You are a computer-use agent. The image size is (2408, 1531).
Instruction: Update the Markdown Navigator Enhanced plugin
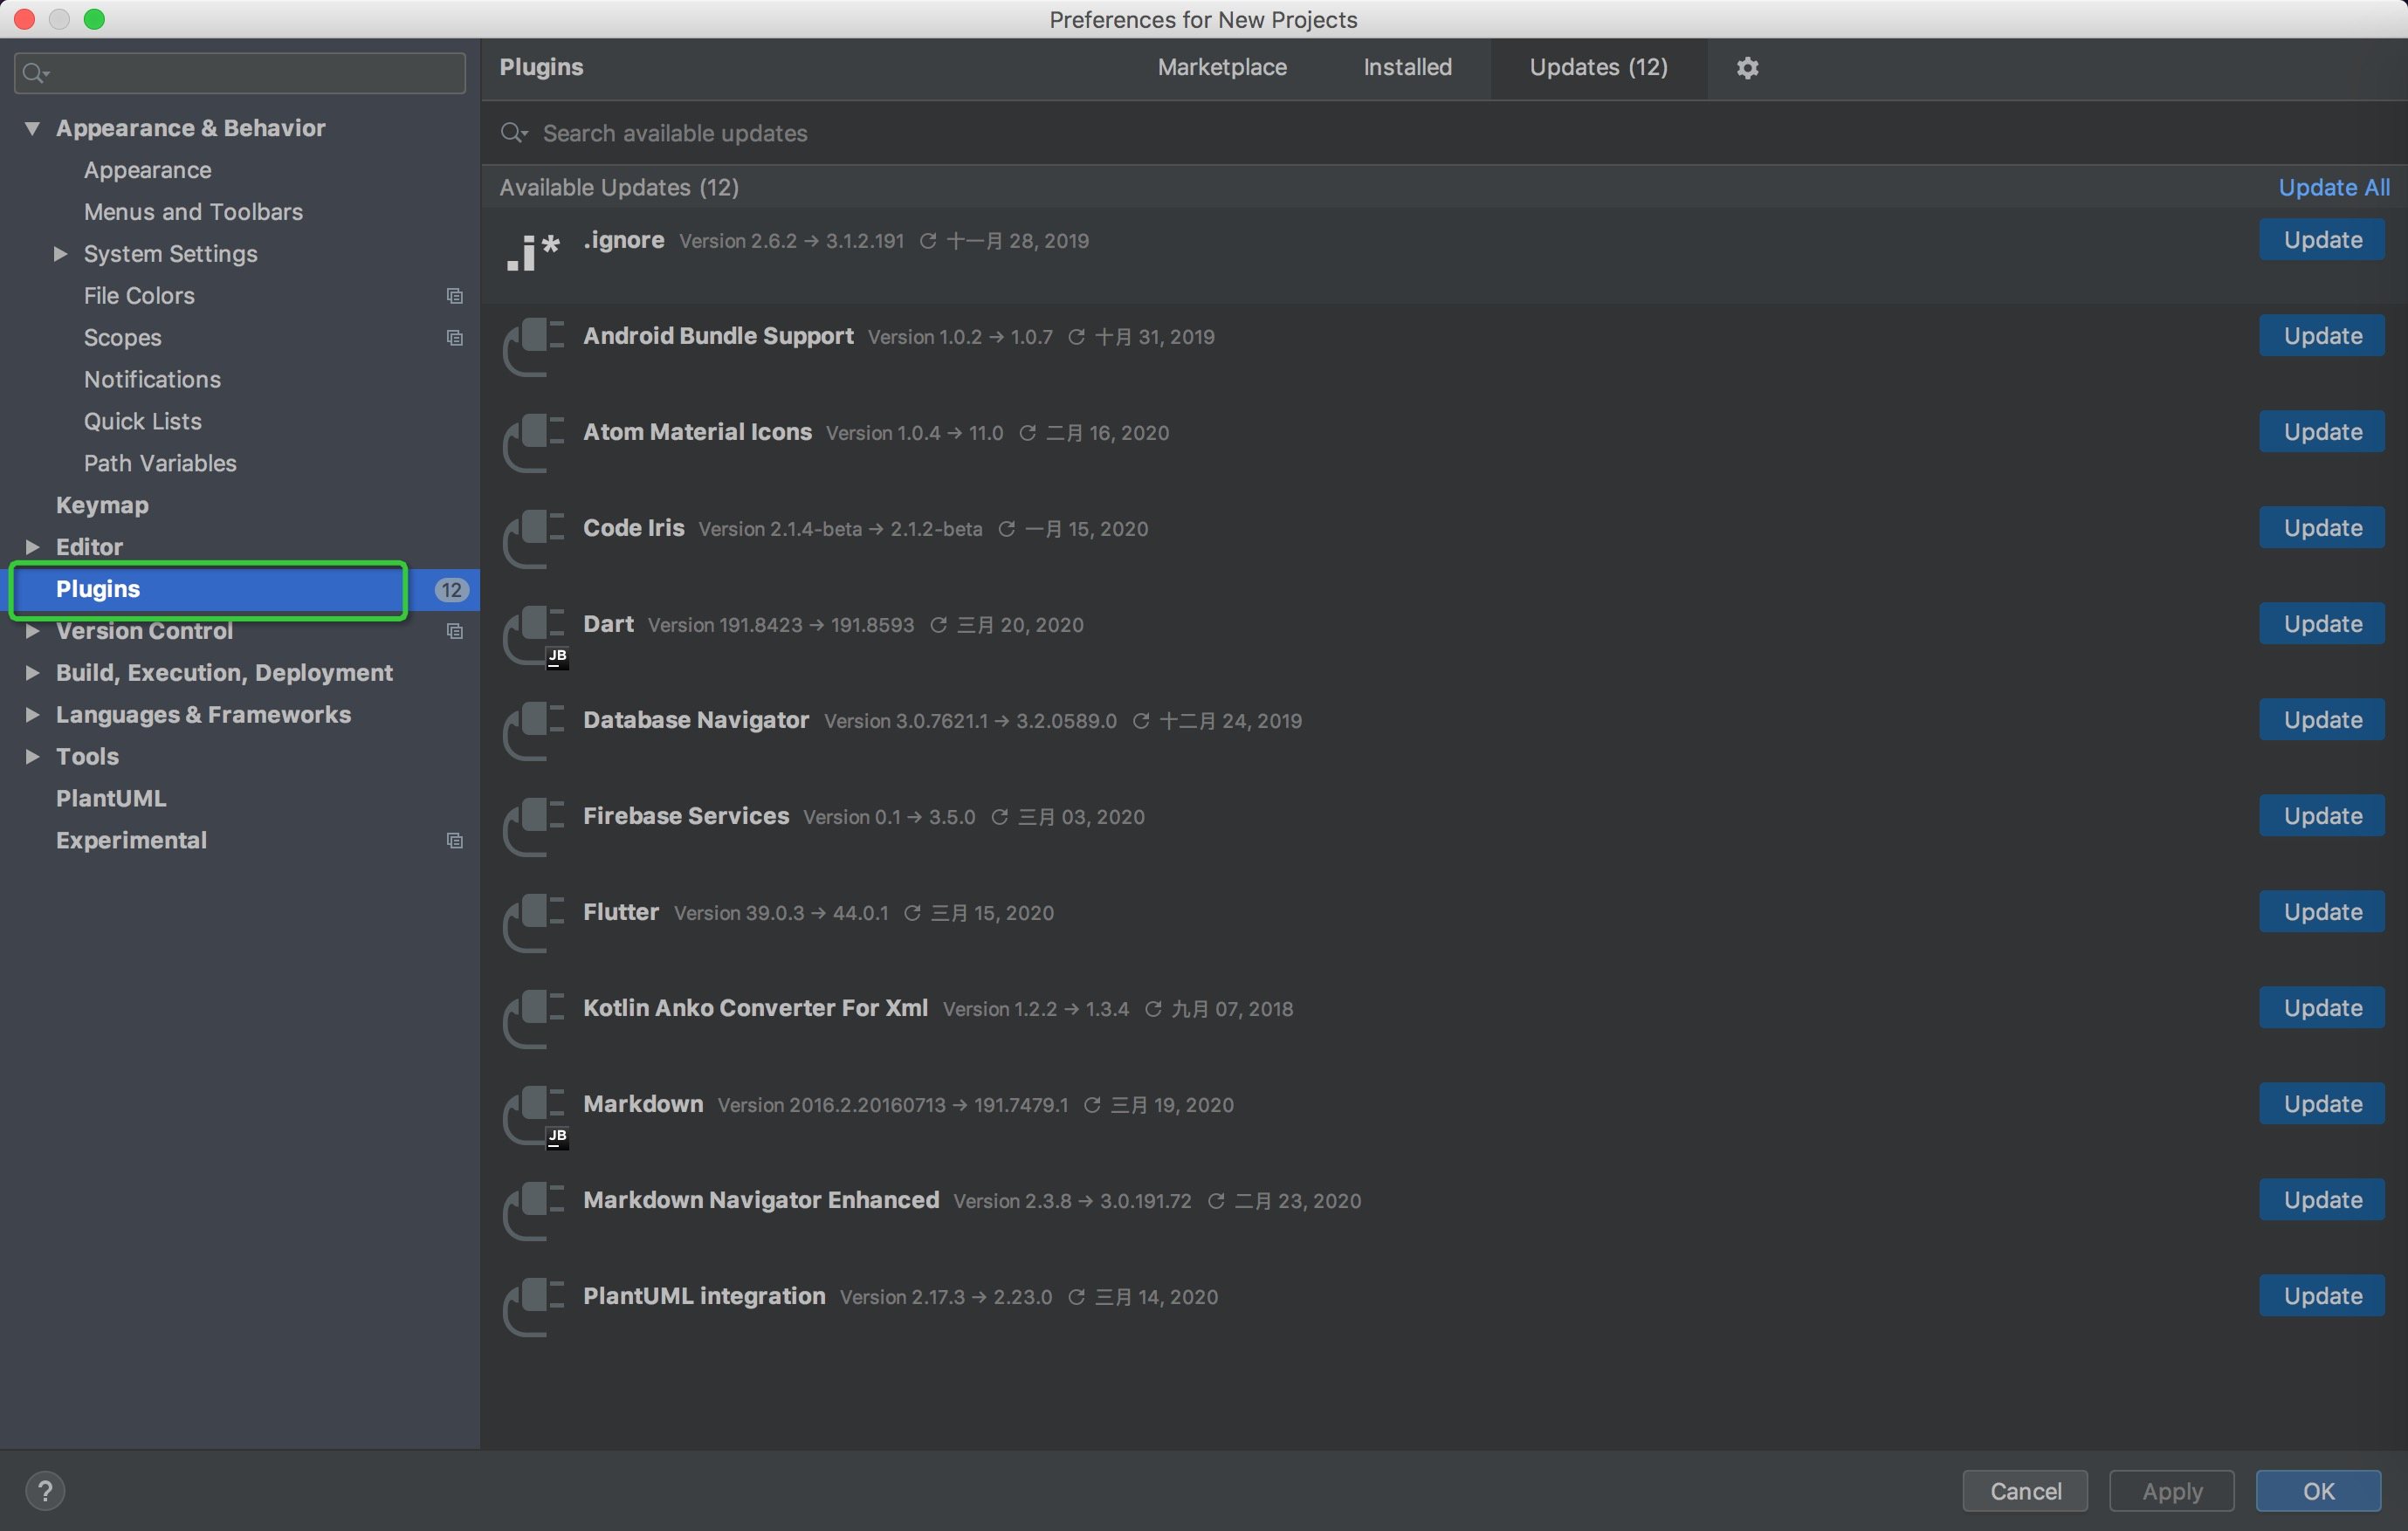2322,1200
